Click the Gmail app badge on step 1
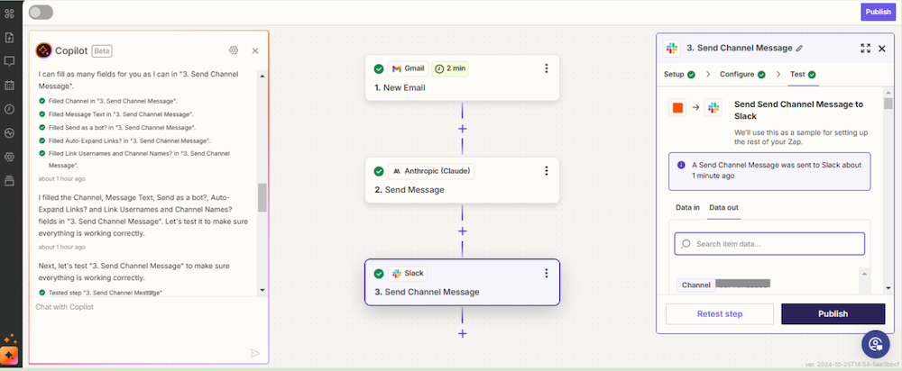Image resolution: width=902 pixels, height=371 pixels. 408,68
